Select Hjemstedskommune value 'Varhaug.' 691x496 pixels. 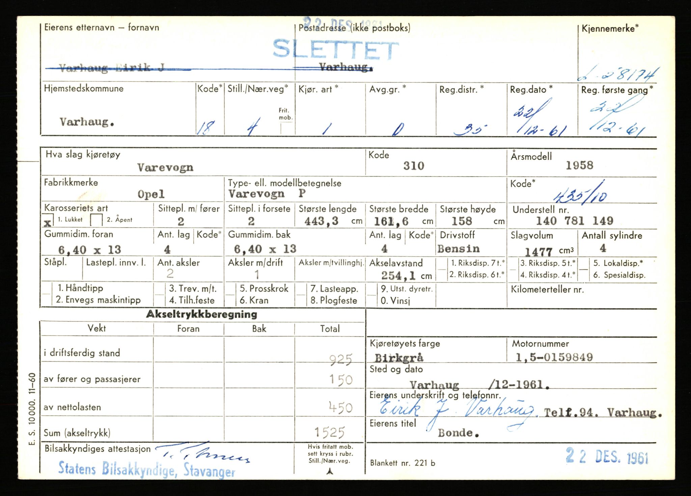click(87, 122)
